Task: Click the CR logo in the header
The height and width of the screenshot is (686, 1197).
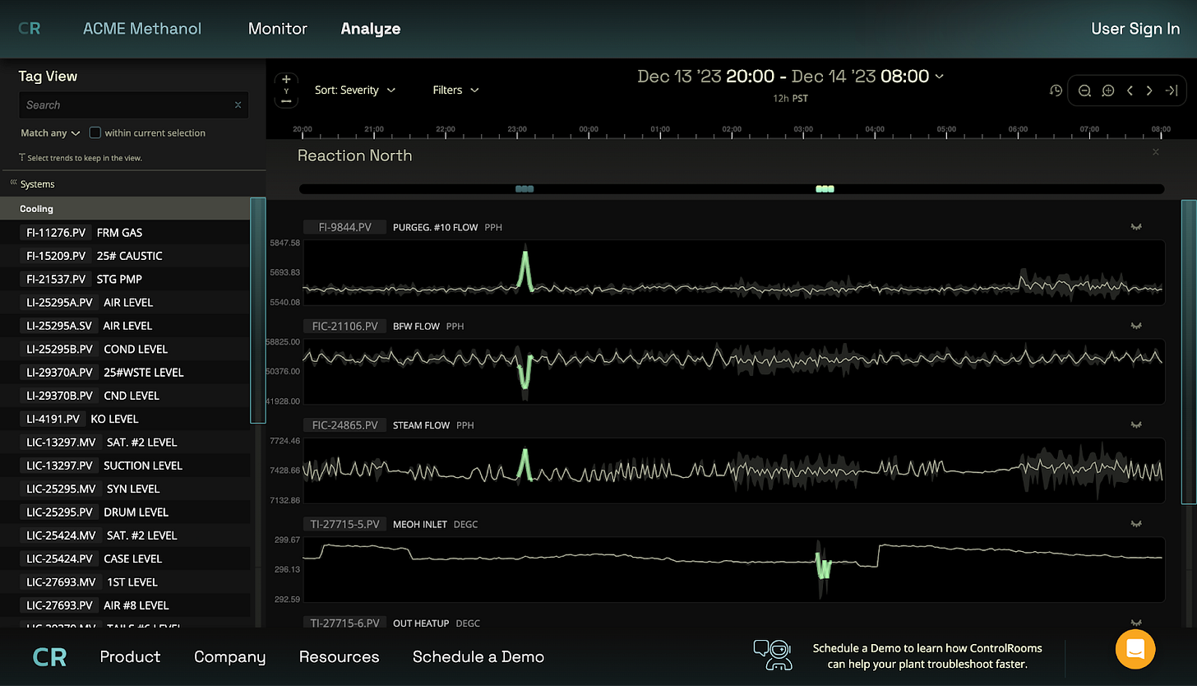Action: [x=30, y=28]
